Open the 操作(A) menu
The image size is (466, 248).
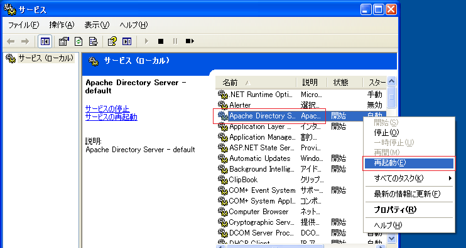point(62,25)
